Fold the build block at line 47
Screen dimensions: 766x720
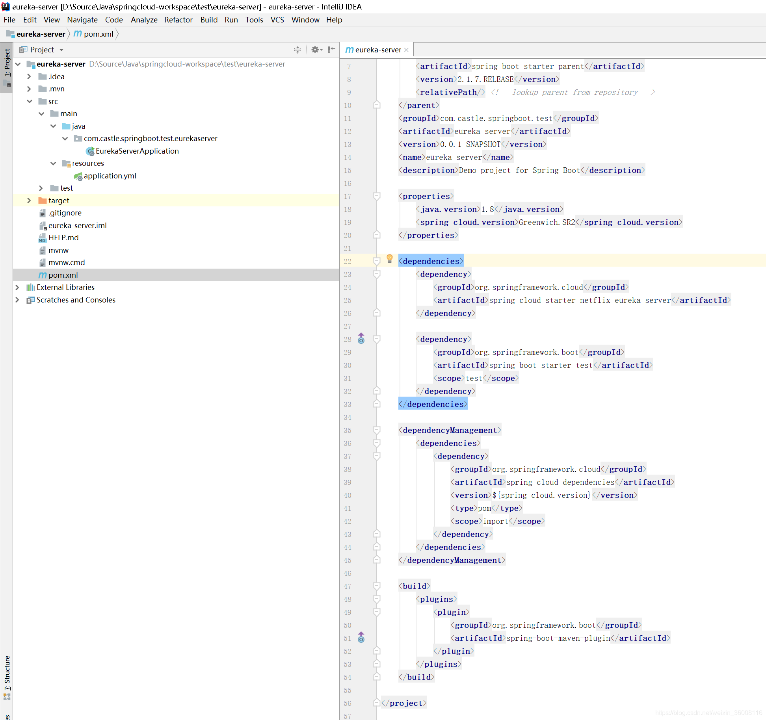pyautogui.click(x=377, y=586)
